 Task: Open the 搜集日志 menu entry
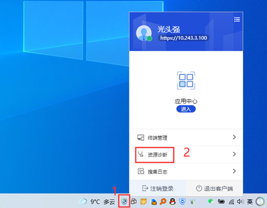coord(186,171)
